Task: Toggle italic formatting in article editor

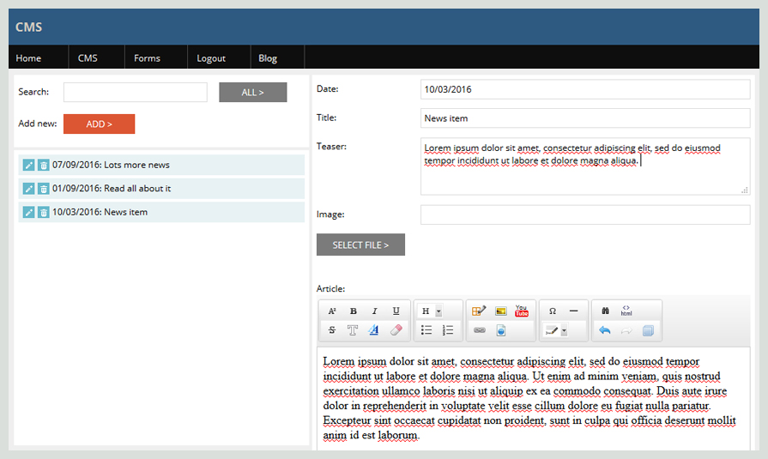Action: click(x=375, y=311)
